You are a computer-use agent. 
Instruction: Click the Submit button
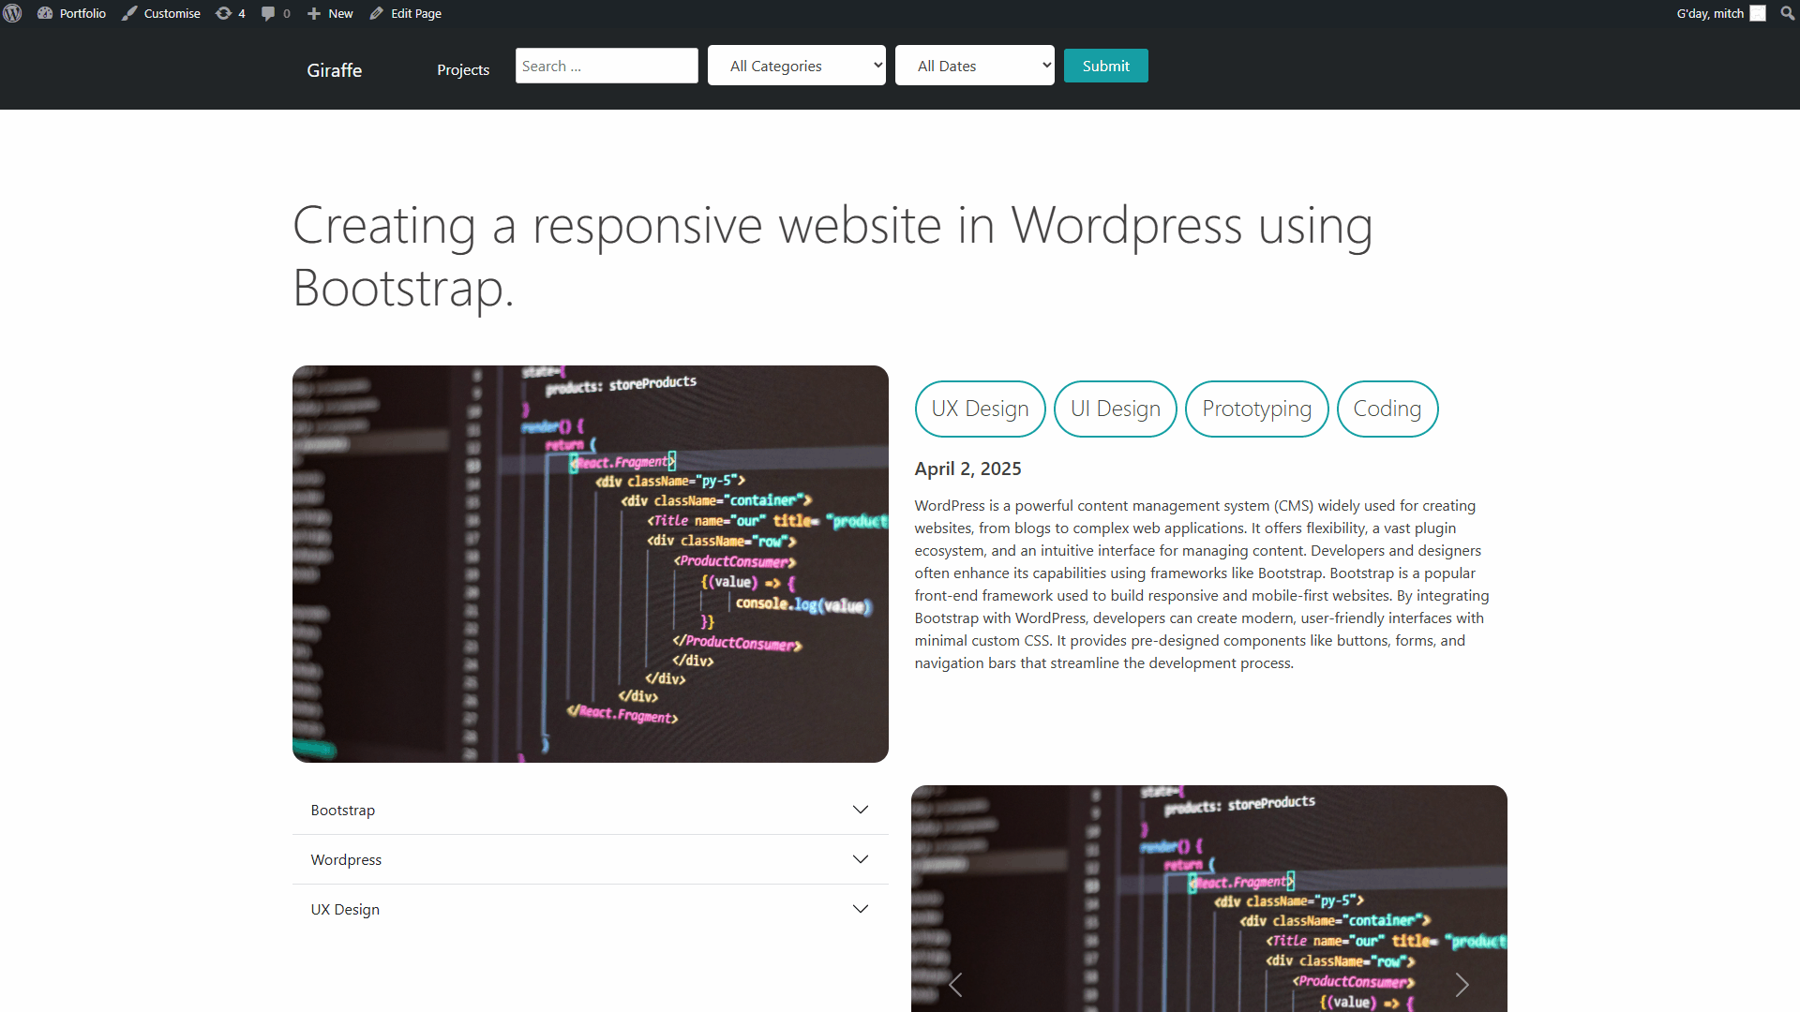[x=1106, y=66]
